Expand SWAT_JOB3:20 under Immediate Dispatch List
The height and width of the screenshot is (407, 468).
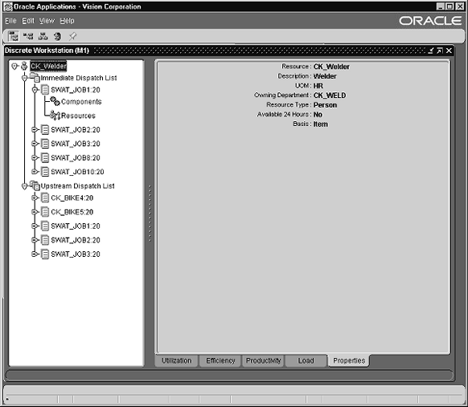[35, 144]
